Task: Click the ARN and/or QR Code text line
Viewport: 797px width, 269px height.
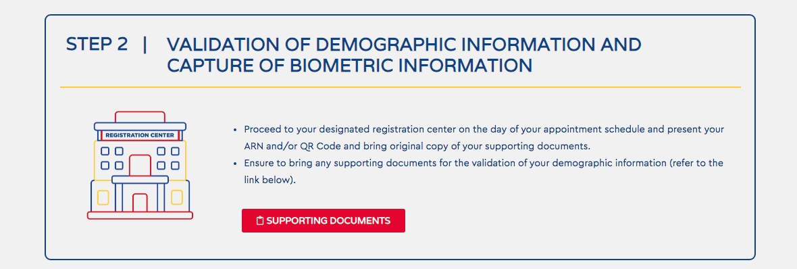Action: (417, 146)
